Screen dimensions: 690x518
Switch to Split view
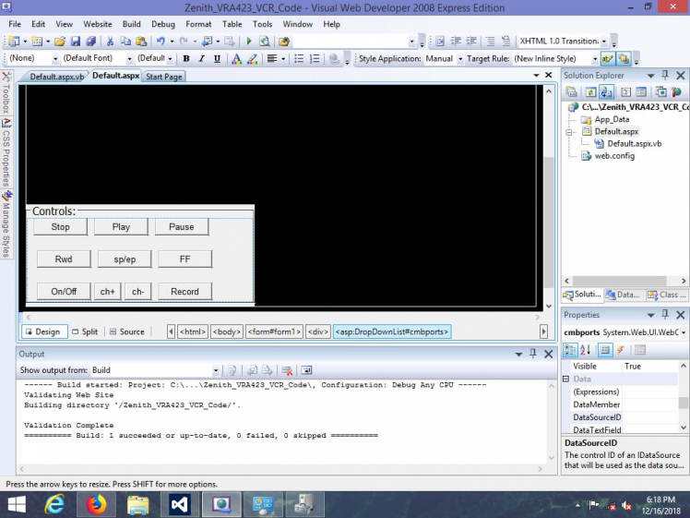point(85,331)
